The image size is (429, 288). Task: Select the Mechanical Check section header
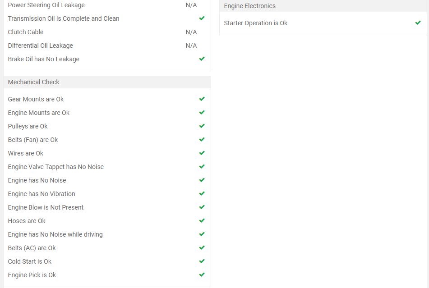pyautogui.click(x=107, y=82)
